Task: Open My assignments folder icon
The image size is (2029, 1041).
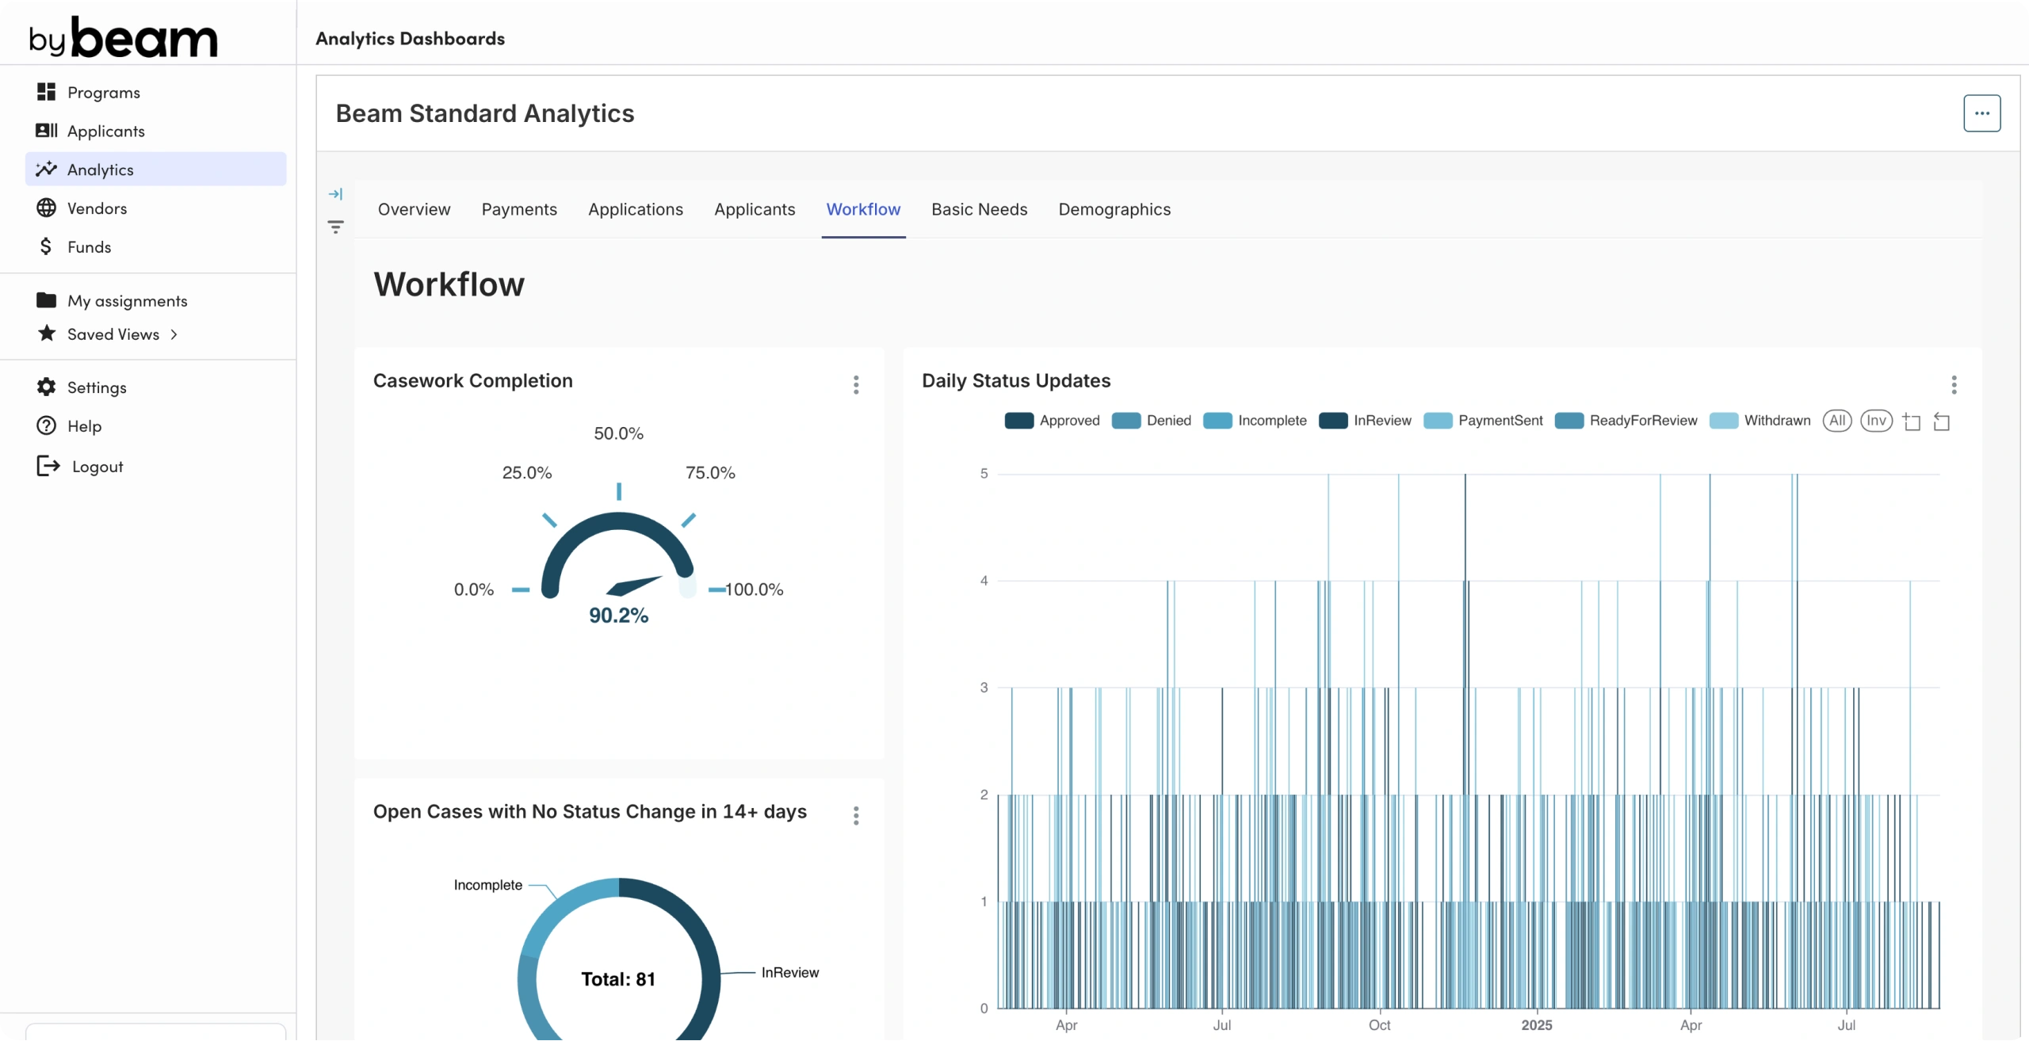Action: pyautogui.click(x=47, y=300)
